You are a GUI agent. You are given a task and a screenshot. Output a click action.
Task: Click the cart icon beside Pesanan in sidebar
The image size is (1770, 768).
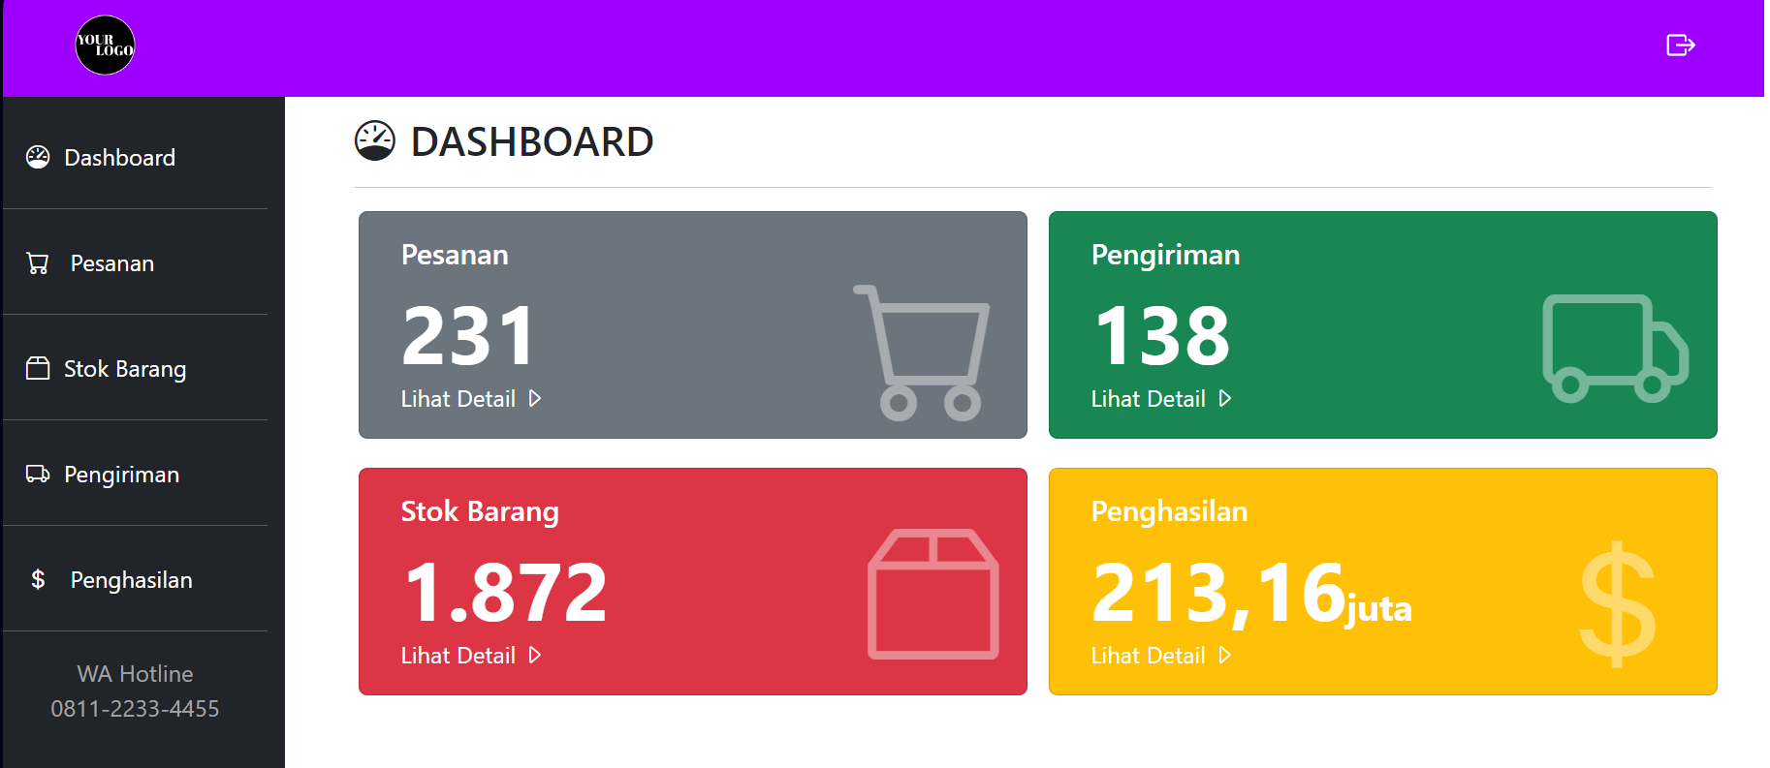coord(38,263)
